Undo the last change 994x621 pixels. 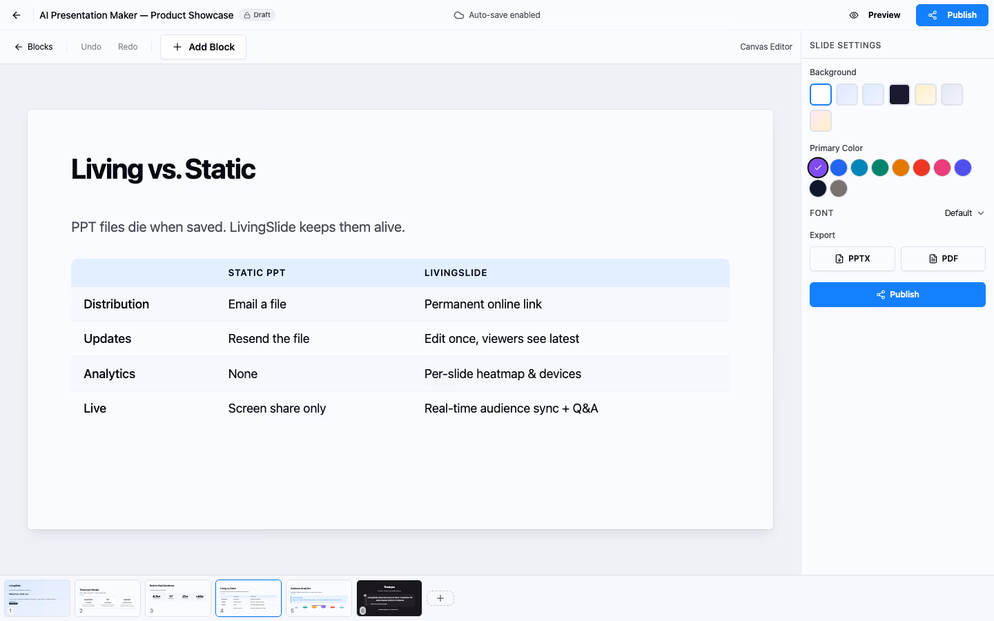91,47
